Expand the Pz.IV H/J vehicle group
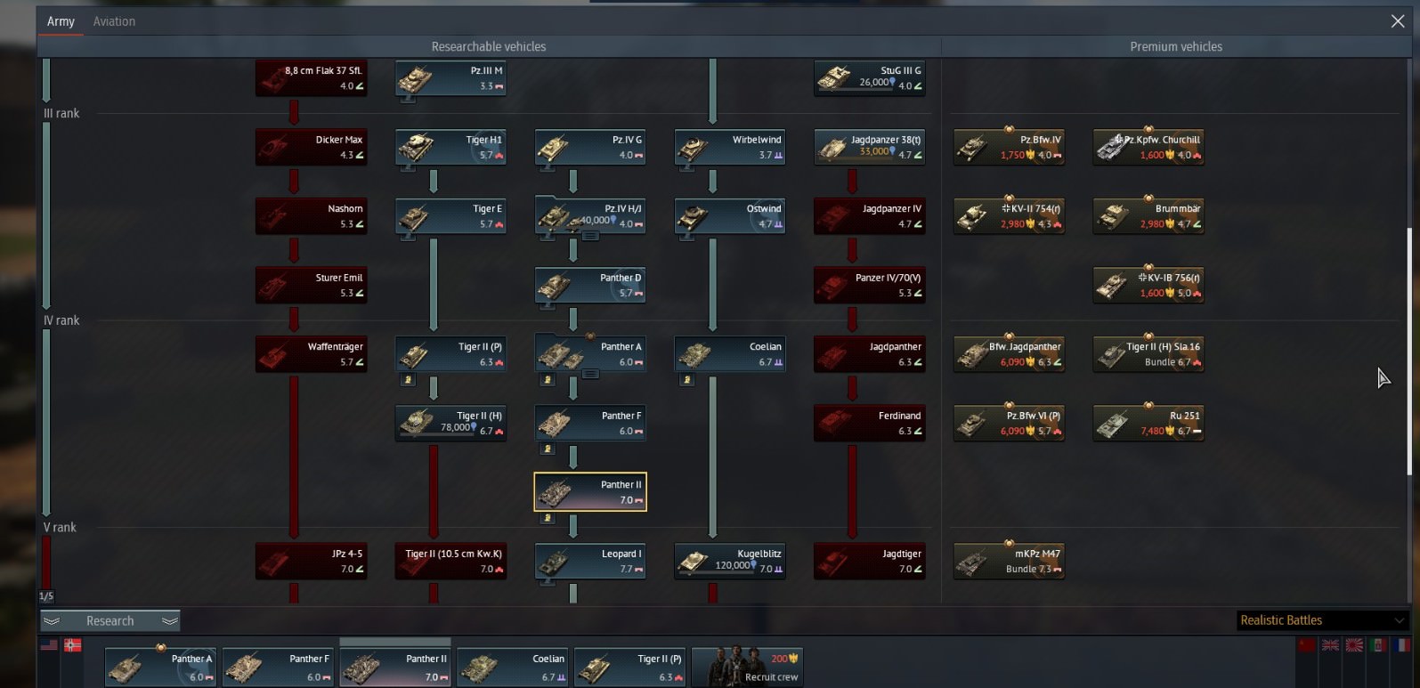 point(589,236)
